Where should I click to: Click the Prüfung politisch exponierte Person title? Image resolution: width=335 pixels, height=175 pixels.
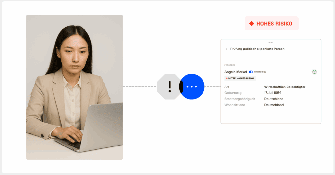pos(257,49)
